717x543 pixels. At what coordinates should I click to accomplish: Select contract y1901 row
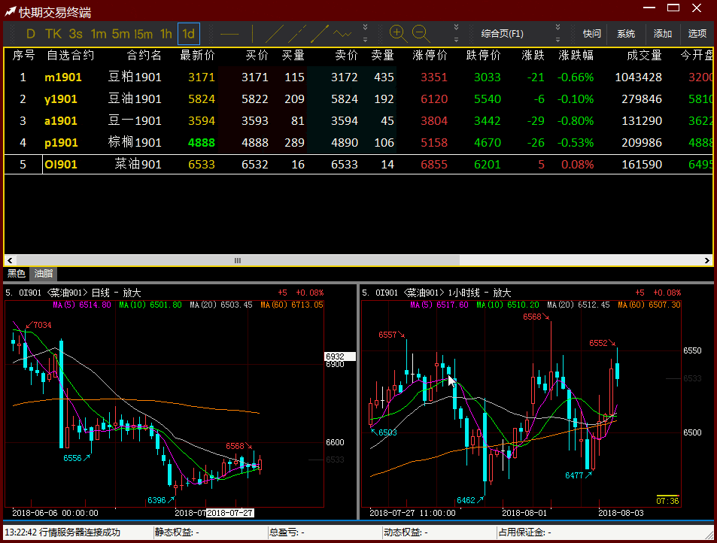[x=358, y=99]
